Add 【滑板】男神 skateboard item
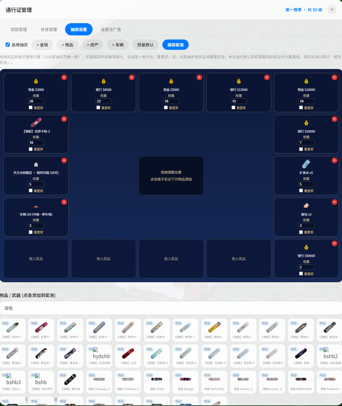The height and width of the screenshot is (406, 342). click(x=300, y=357)
